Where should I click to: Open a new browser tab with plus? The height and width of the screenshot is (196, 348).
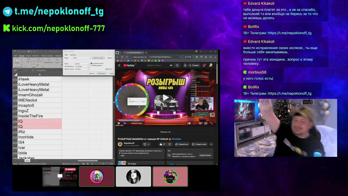coord(146,53)
